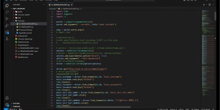Click the Python icon in the breadcrumb

pyautogui.click(x=59, y=9)
